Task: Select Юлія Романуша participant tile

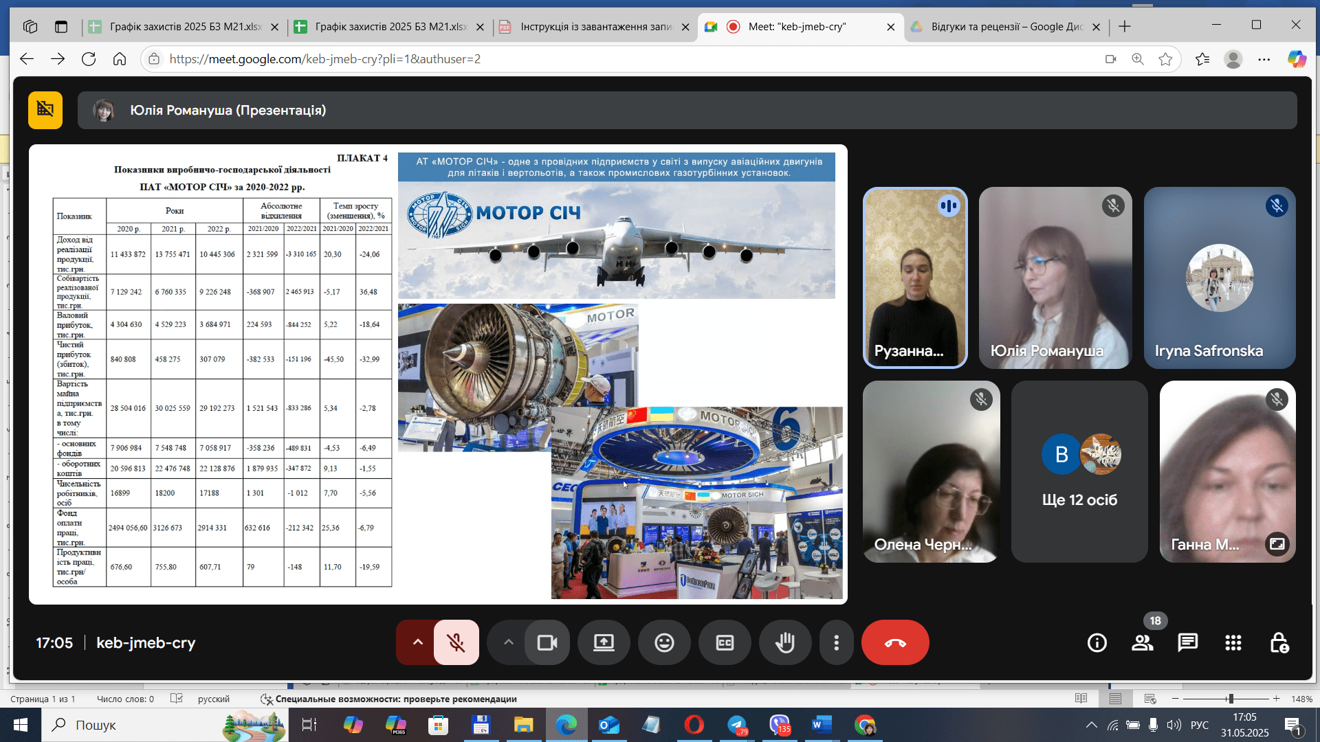Action: pyautogui.click(x=1055, y=278)
